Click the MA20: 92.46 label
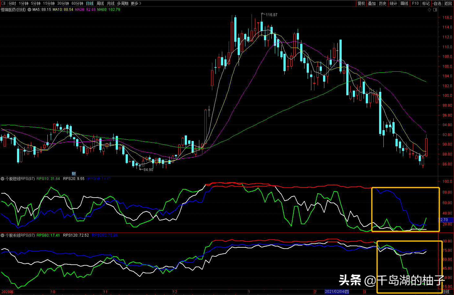The height and width of the screenshot is (295, 454). (85, 10)
